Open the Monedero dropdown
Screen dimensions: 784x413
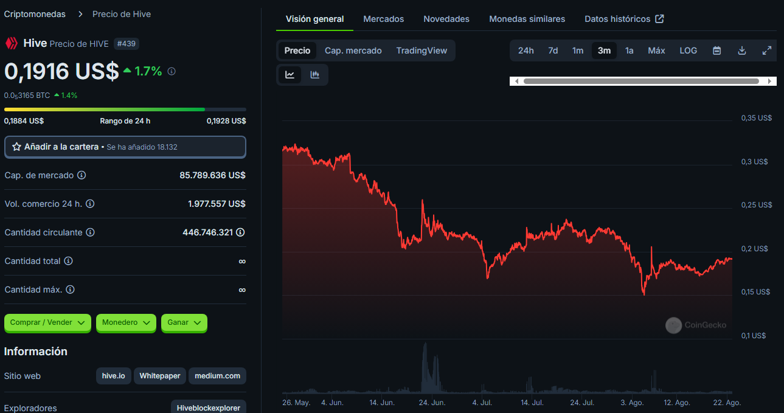(126, 322)
